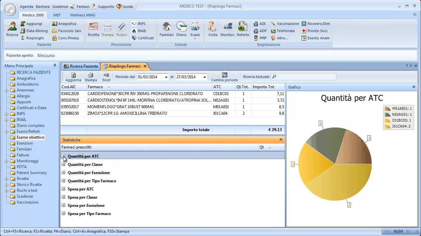Click the PPIP registration icon

(260, 38)
